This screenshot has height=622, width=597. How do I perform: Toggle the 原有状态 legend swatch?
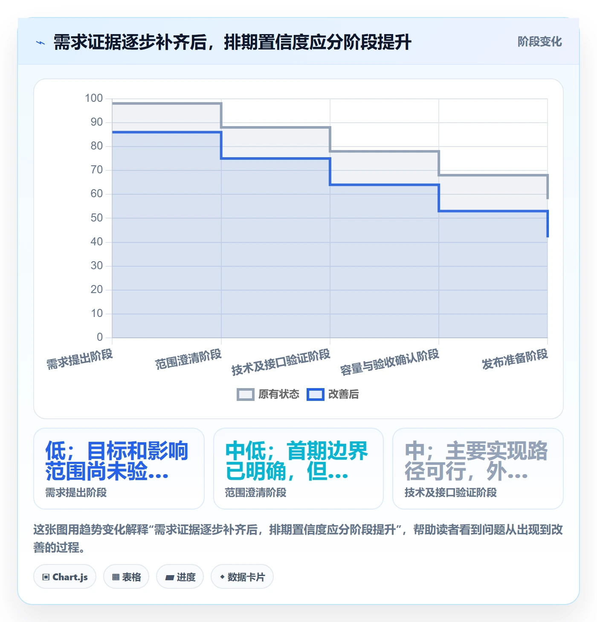245,395
